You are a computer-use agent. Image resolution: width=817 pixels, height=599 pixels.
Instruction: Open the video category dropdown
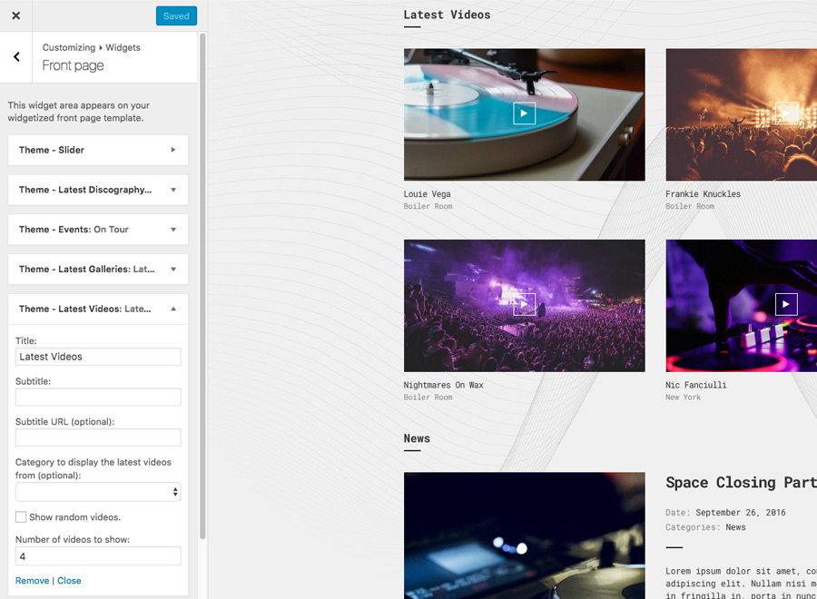coord(98,492)
